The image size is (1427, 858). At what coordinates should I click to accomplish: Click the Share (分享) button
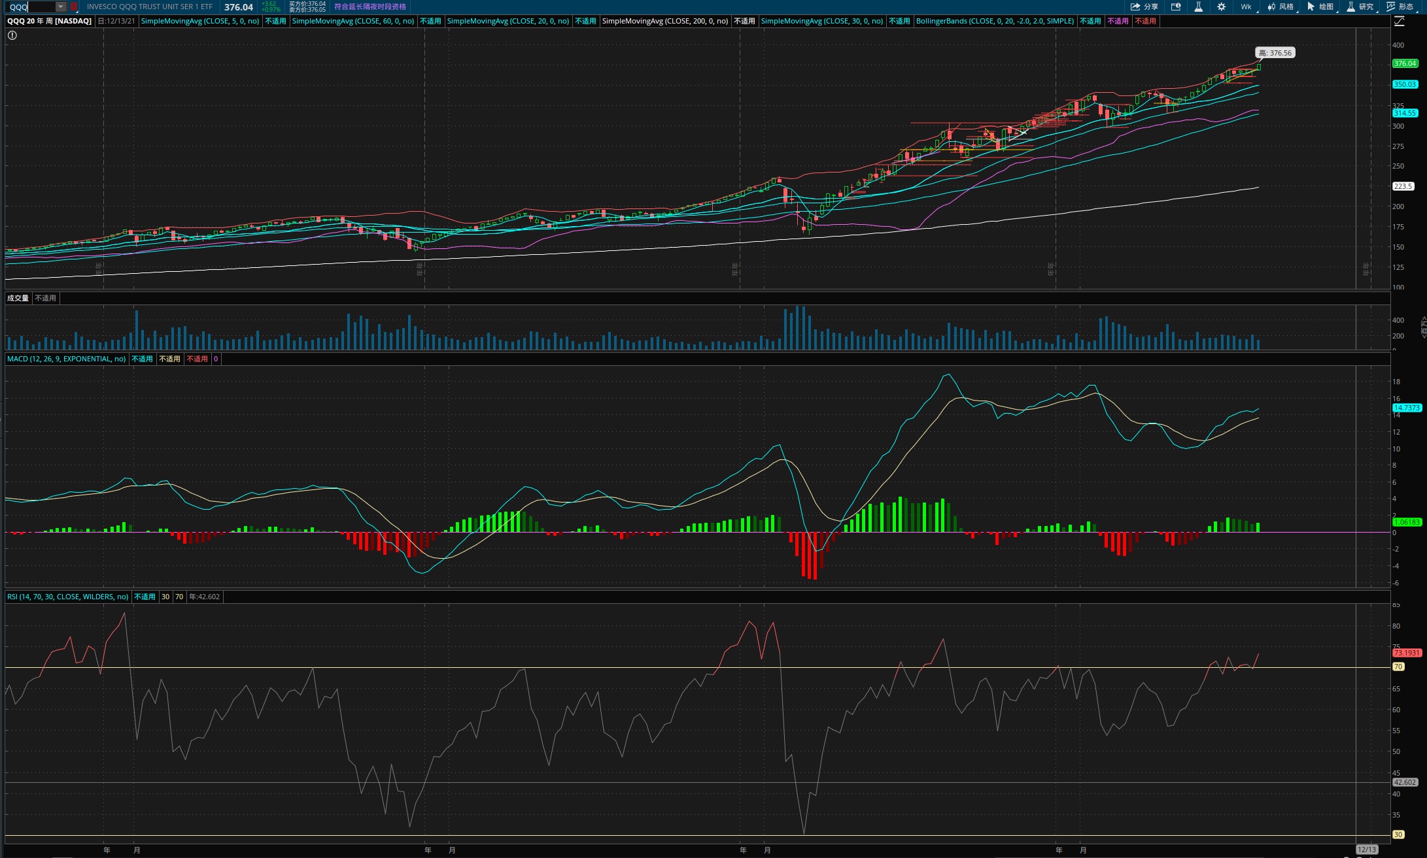pyautogui.click(x=1144, y=7)
